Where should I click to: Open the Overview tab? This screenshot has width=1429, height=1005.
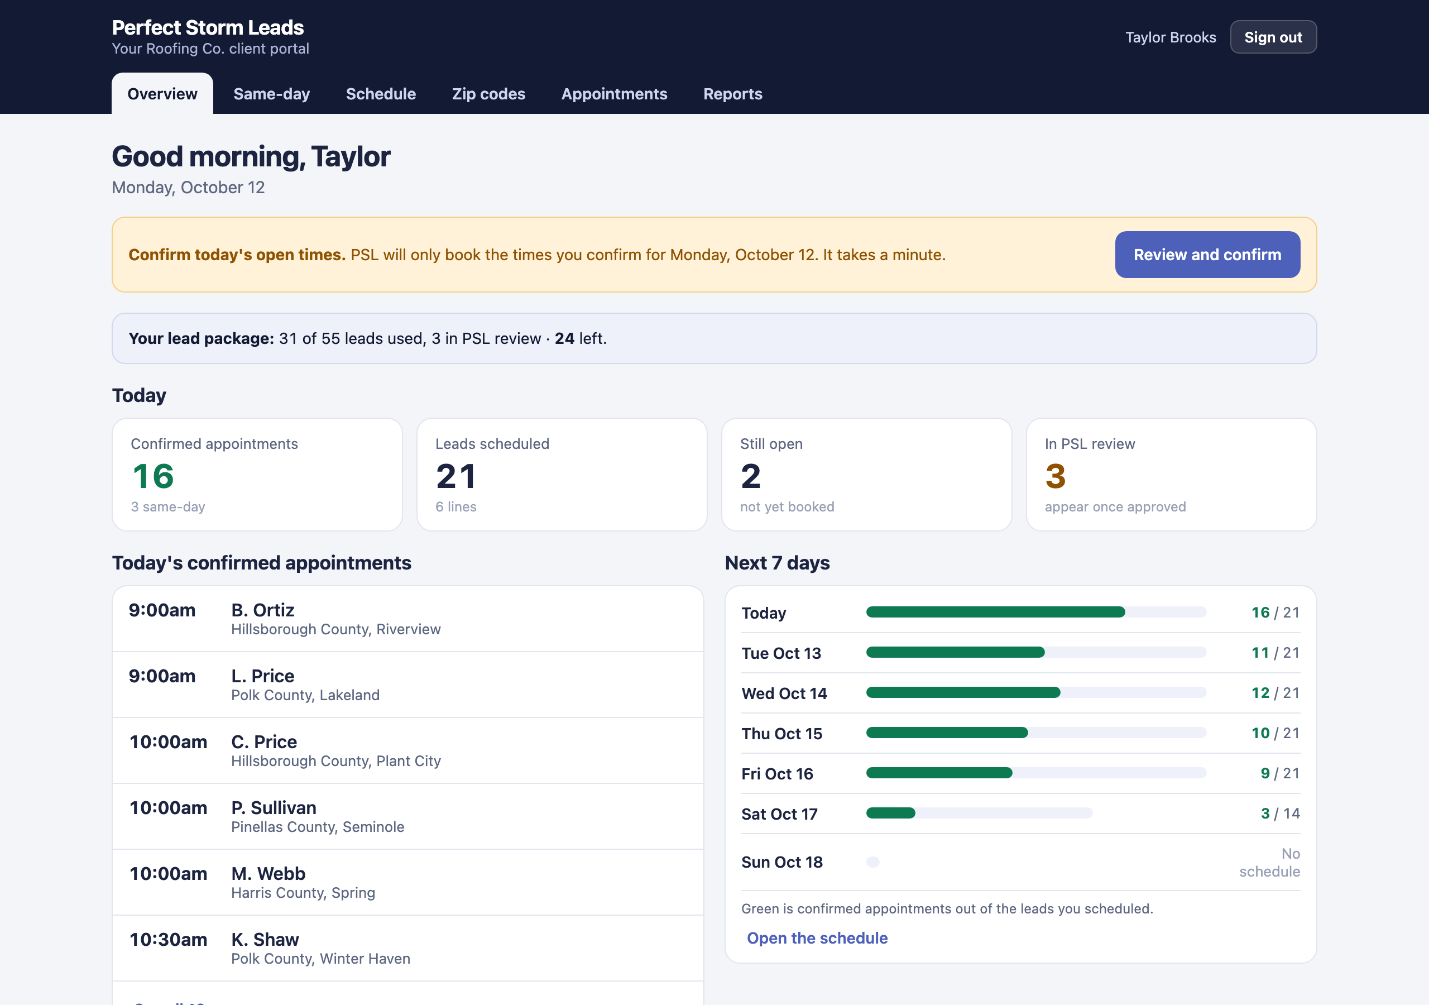click(162, 93)
